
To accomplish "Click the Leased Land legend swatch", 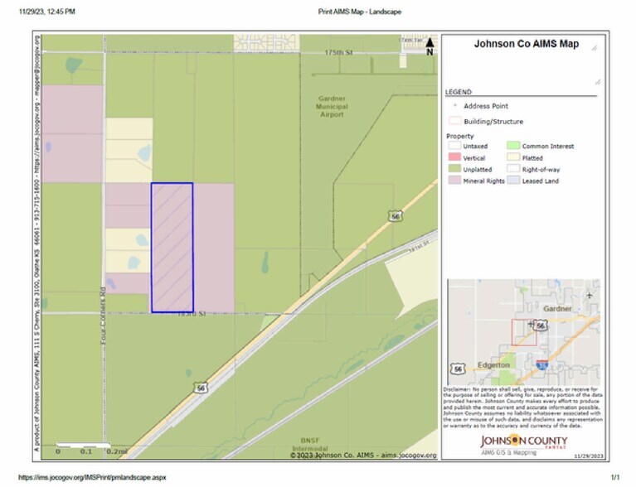I will coord(512,181).
